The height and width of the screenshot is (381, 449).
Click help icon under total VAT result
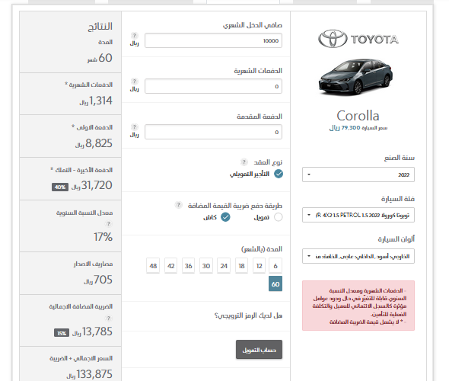pyautogui.click(x=108, y=318)
